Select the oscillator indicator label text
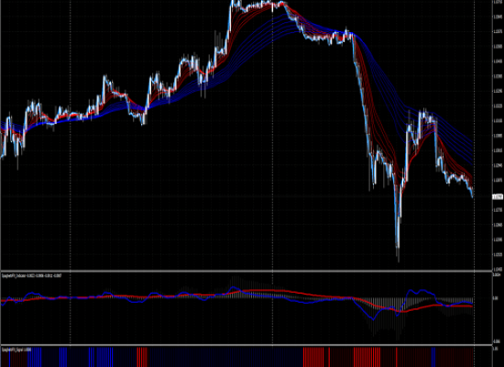This screenshot has width=504, height=367. pyautogui.click(x=32, y=276)
